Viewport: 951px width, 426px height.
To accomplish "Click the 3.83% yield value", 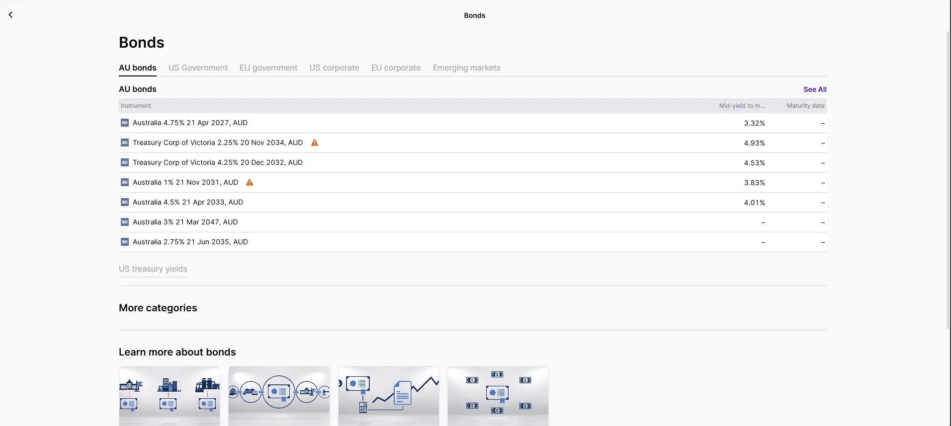I will click(754, 183).
